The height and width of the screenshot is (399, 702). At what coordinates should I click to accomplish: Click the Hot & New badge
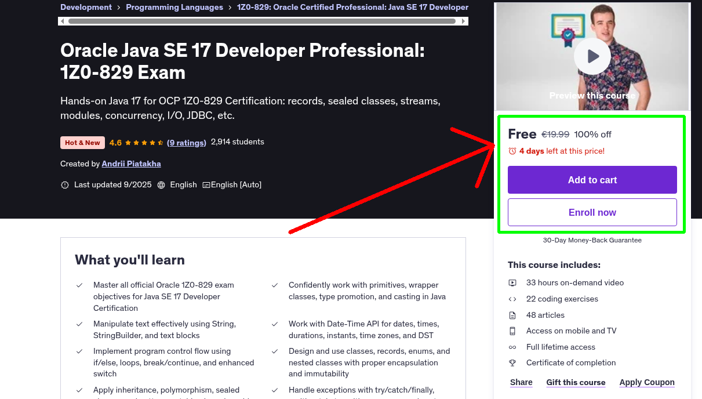click(x=82, y=143)
